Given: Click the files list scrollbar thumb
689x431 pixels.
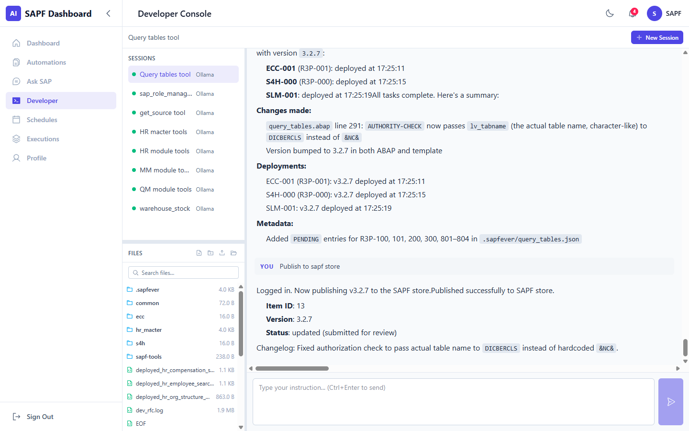Looking at the screenshot, I should pyautogui.click(x=241, y=323).
